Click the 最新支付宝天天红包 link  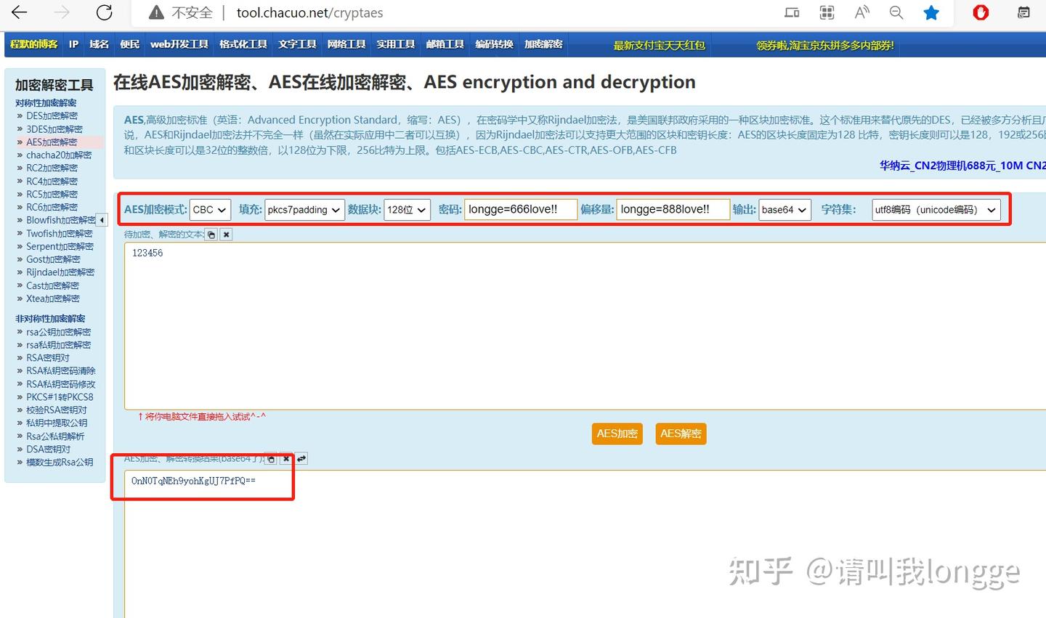coord(659,44)
